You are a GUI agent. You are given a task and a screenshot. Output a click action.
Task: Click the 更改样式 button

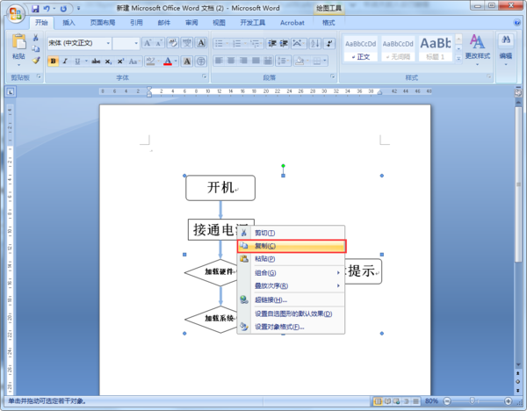pyautogui.click(x=477, y=50)
